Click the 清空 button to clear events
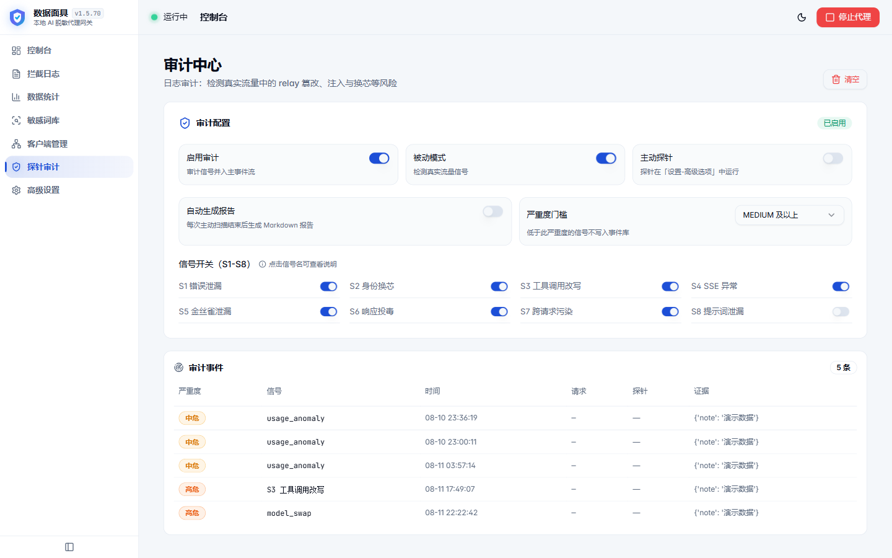 tap(845, 79)
